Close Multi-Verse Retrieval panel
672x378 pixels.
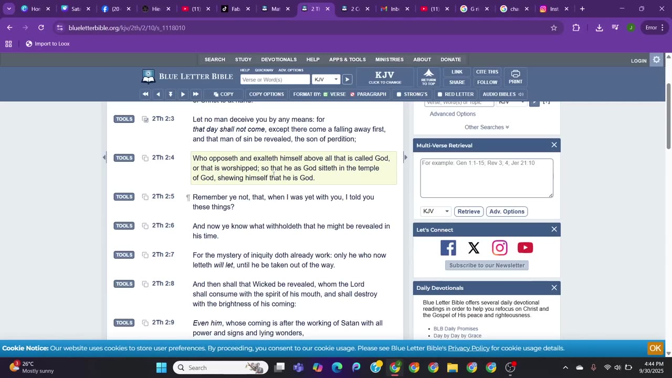(554, 145)
